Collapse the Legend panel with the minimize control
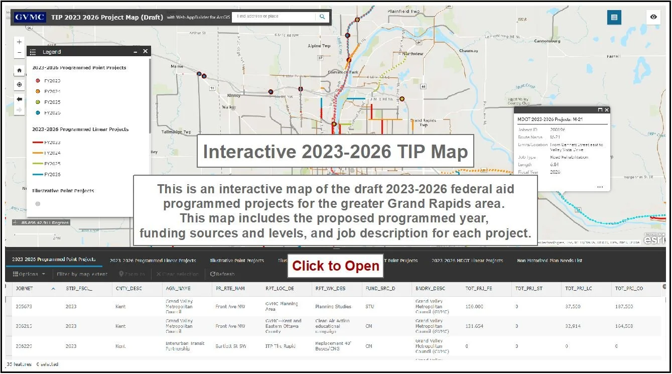Viewport: 672px width, 374px height. 135,51
